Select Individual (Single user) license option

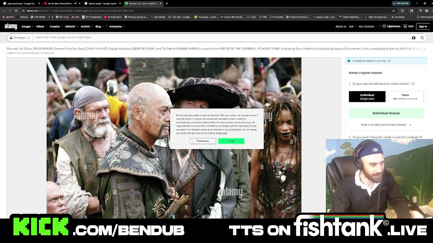pos(367,97)
